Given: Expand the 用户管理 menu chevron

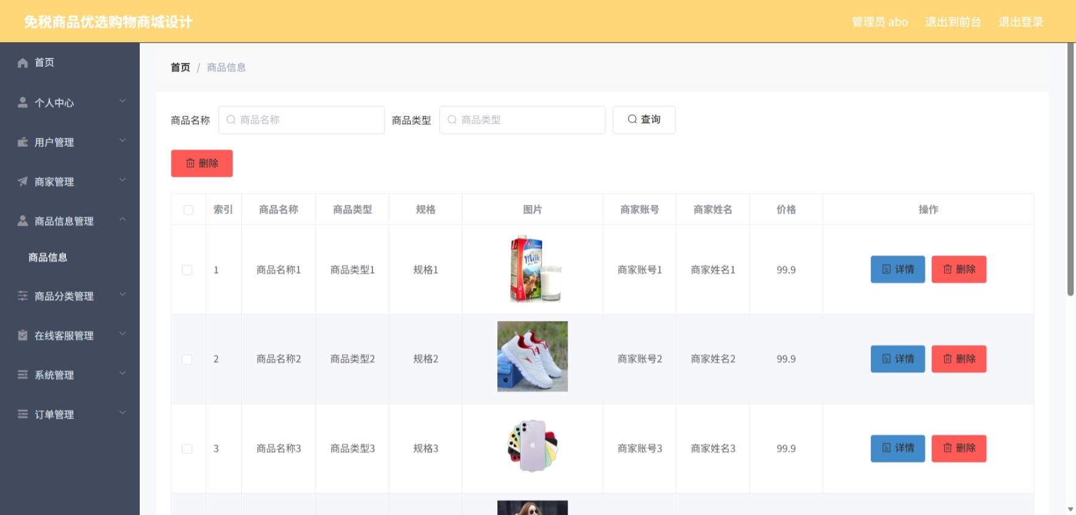Looking at the screenshot, I should coord(123,140).
